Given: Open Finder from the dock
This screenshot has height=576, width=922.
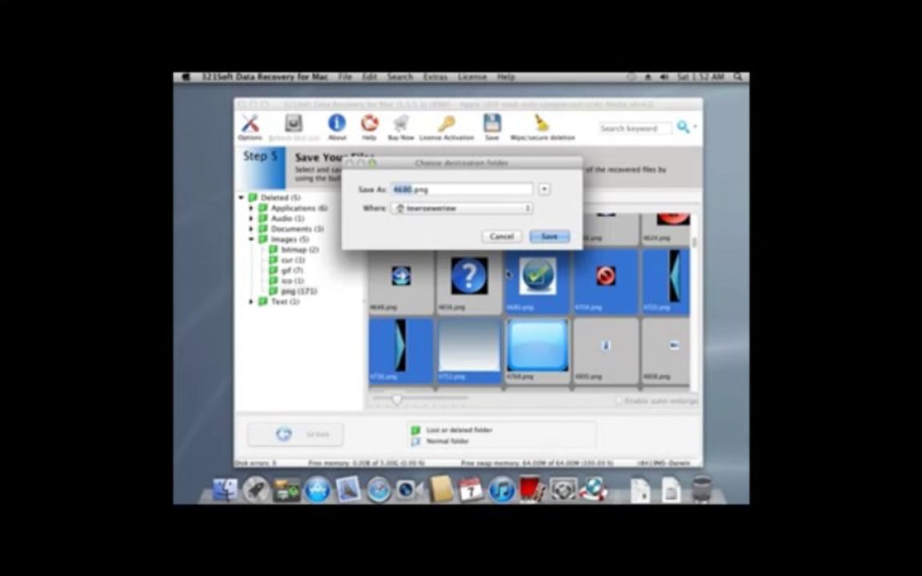Looking at the screenshot, I should click(x=225, y=490).
